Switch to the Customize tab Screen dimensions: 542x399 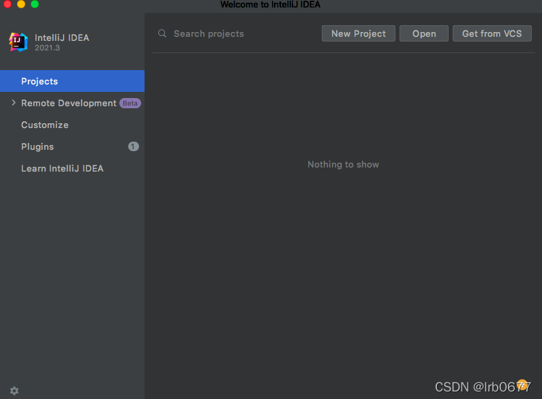tap(72, 125)
